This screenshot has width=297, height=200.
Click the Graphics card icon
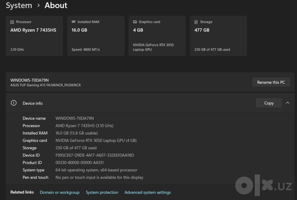click(135, 22)
